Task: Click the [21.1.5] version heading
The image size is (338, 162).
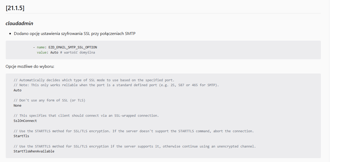Action: point(15,8)
